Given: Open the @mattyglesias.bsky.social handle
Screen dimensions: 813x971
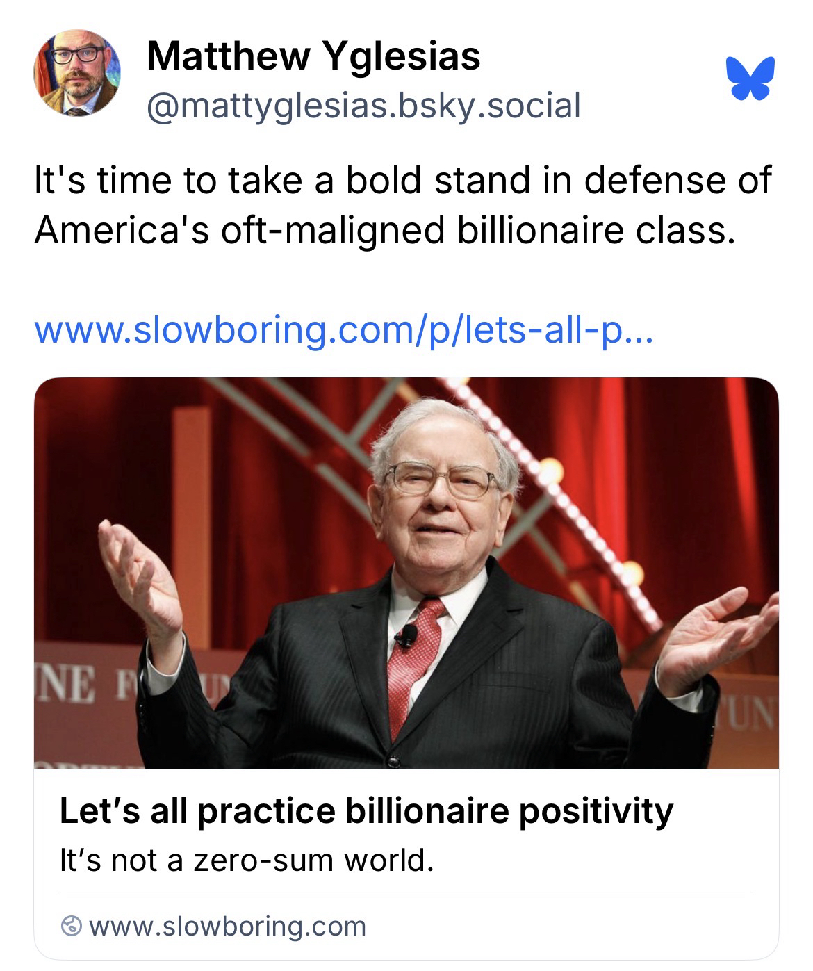Looking at the screenshot, I should tap(363, 106).
